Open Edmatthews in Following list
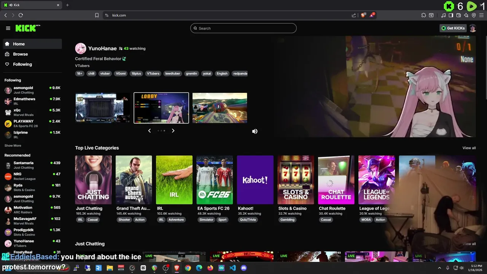This screenshot has width=487, height=274. pos(32,101)
